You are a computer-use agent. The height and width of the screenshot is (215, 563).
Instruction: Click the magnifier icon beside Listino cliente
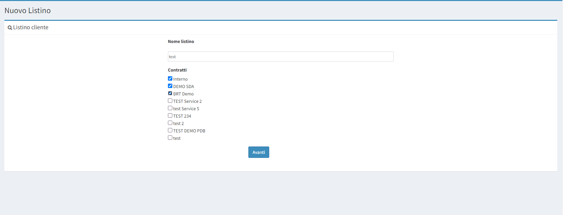10,28
